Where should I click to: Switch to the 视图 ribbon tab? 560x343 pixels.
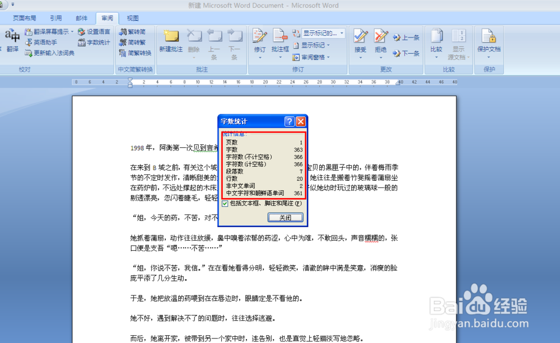point(132,17)
